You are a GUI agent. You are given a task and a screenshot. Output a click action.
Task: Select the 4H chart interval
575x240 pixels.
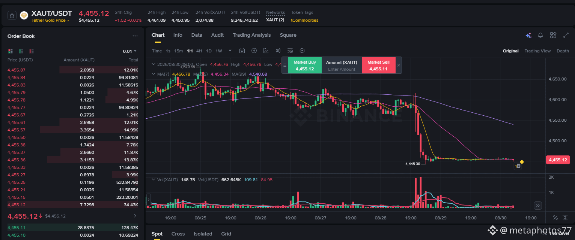click(x=199, y=51)
